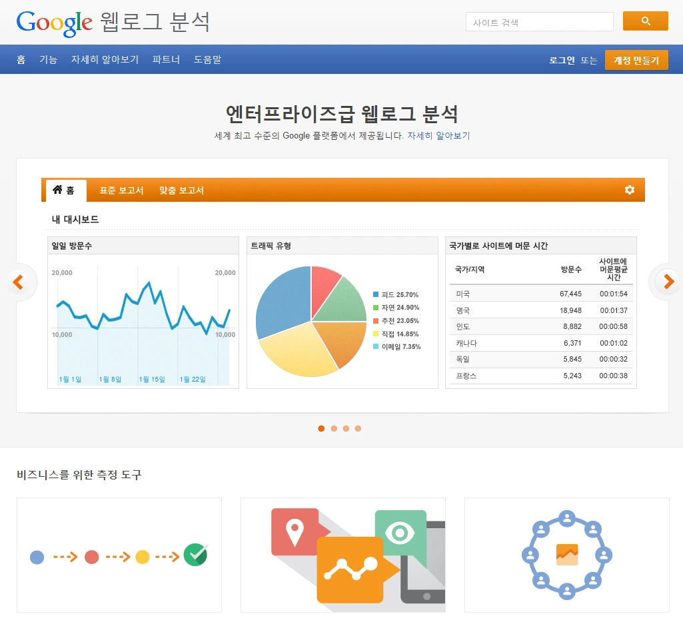The image size is (683, 624).
Task: Select the third carousel dot
Action: click(346, 428)
